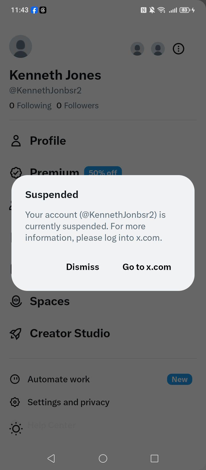Open Spaces menu item
The width and height of the screenshot is (206, 470).
click(103, 301)
